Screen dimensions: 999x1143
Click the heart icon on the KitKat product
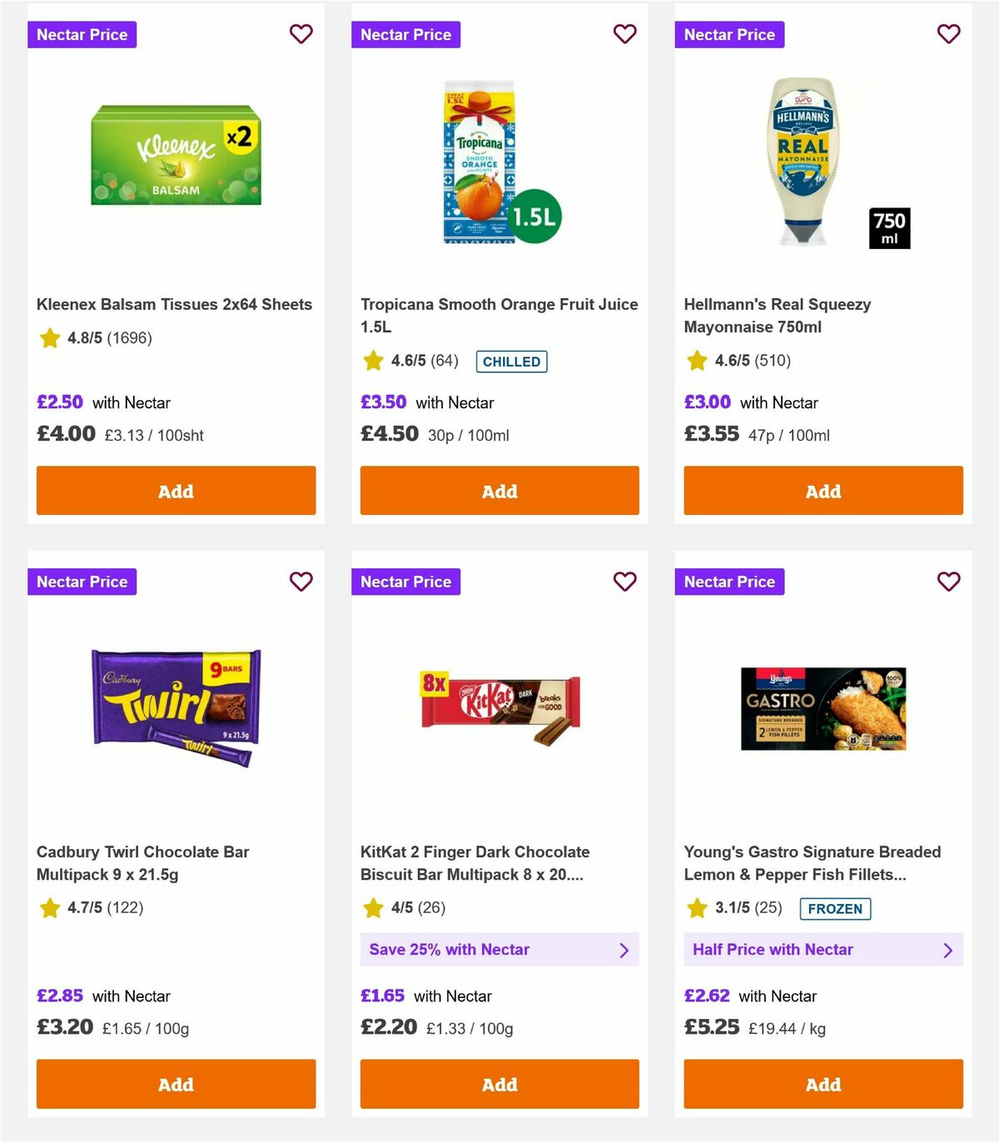(624, 581)
